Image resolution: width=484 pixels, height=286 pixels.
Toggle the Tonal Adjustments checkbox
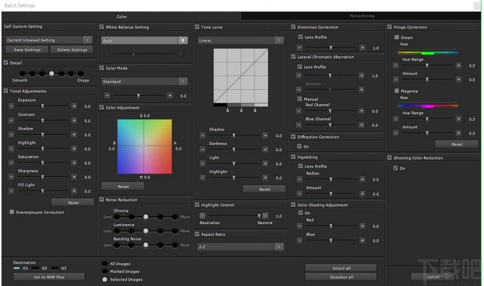coord(6,91)
